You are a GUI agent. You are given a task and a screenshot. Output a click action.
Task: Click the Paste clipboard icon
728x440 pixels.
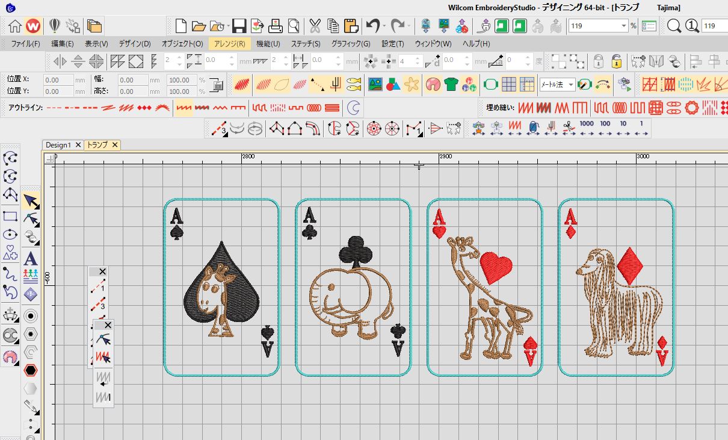click(351, 26)
